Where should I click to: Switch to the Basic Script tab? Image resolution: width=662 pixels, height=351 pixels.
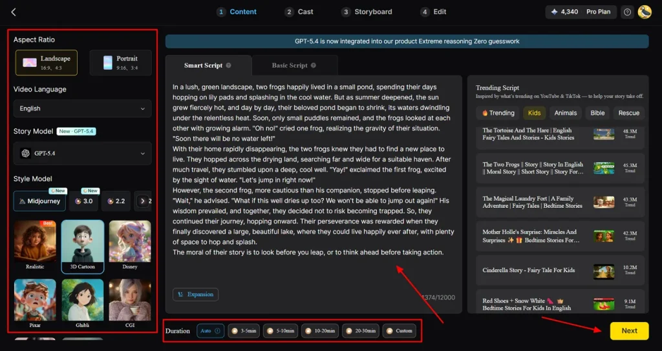[x=294, y=66]
